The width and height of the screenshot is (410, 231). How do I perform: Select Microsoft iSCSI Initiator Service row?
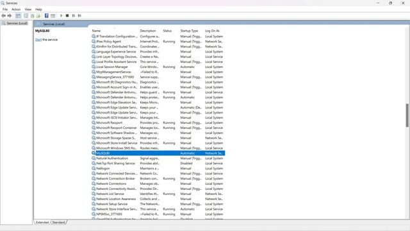[158, 117]
